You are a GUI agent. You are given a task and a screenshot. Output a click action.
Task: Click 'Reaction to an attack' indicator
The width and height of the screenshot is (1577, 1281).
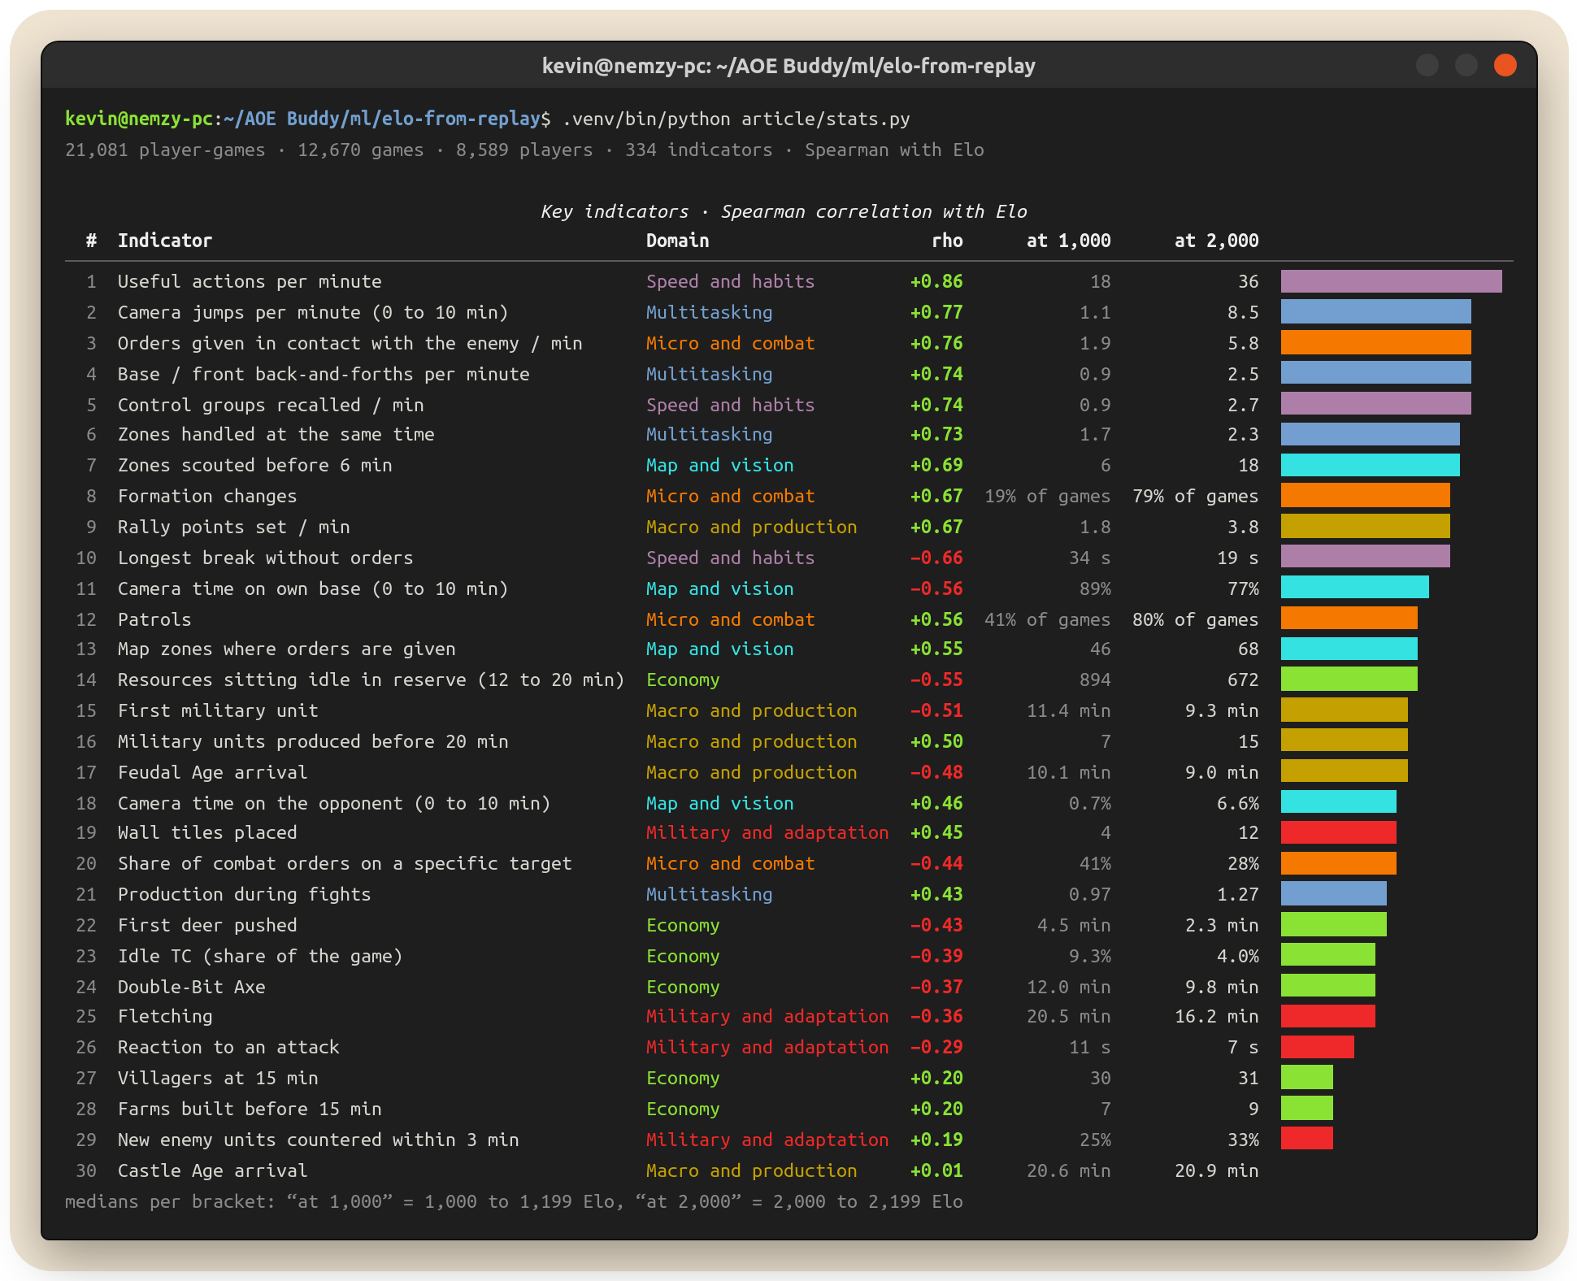click(228, 1047)
